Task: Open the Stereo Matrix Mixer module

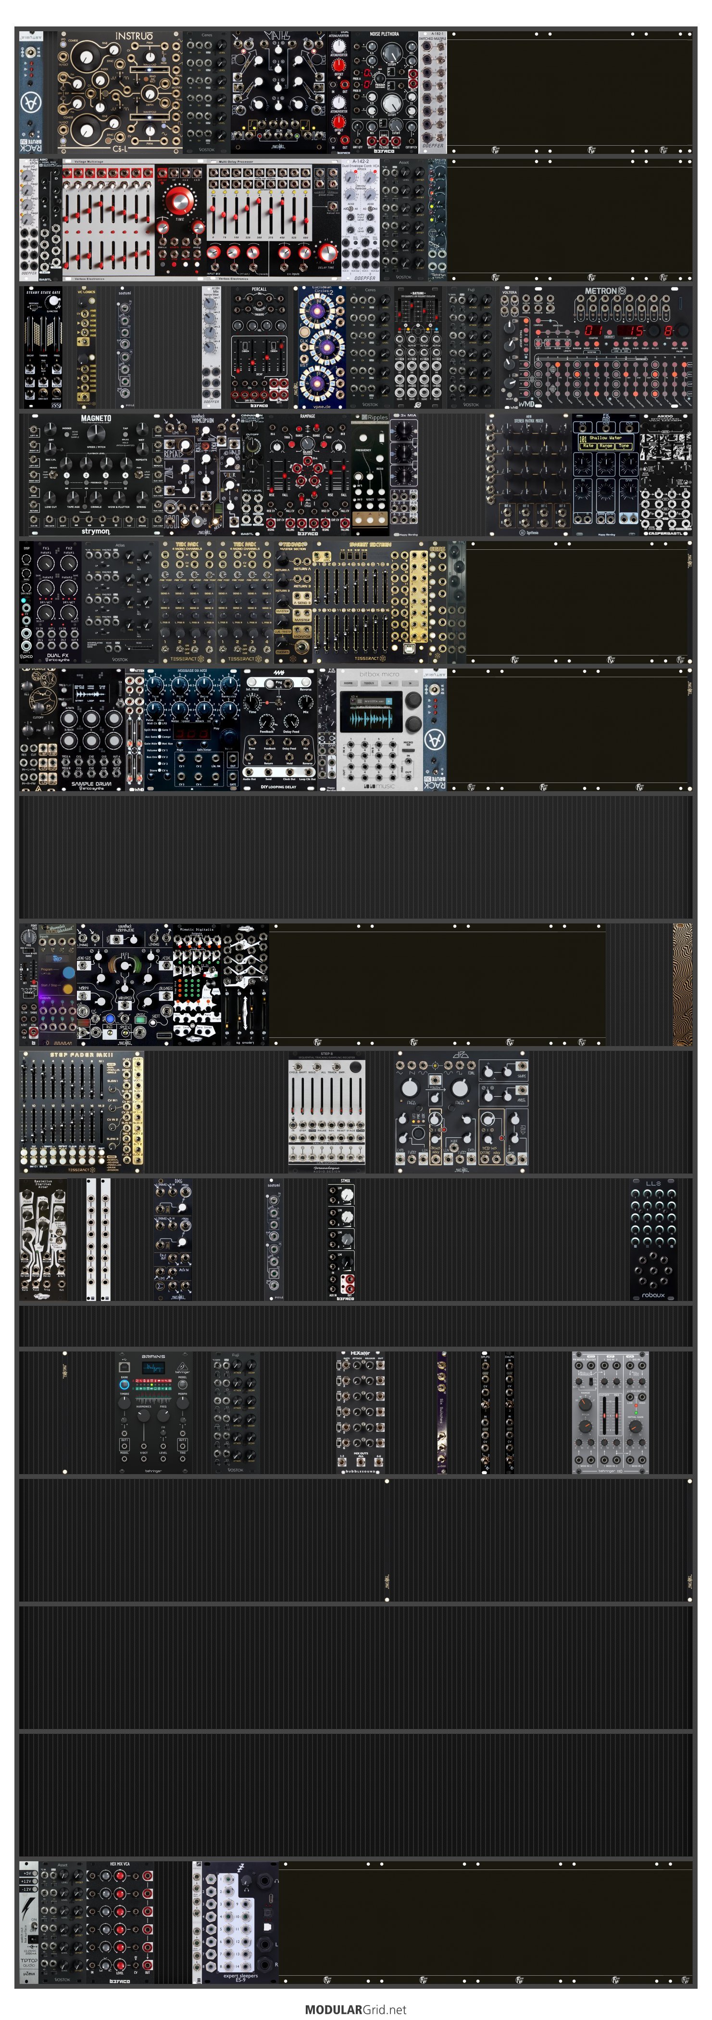Action: [528, 475]
